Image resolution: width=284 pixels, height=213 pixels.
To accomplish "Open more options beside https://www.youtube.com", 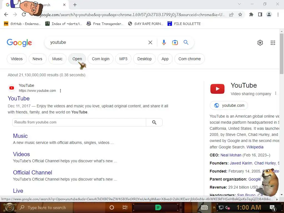I will pos(60,91).
